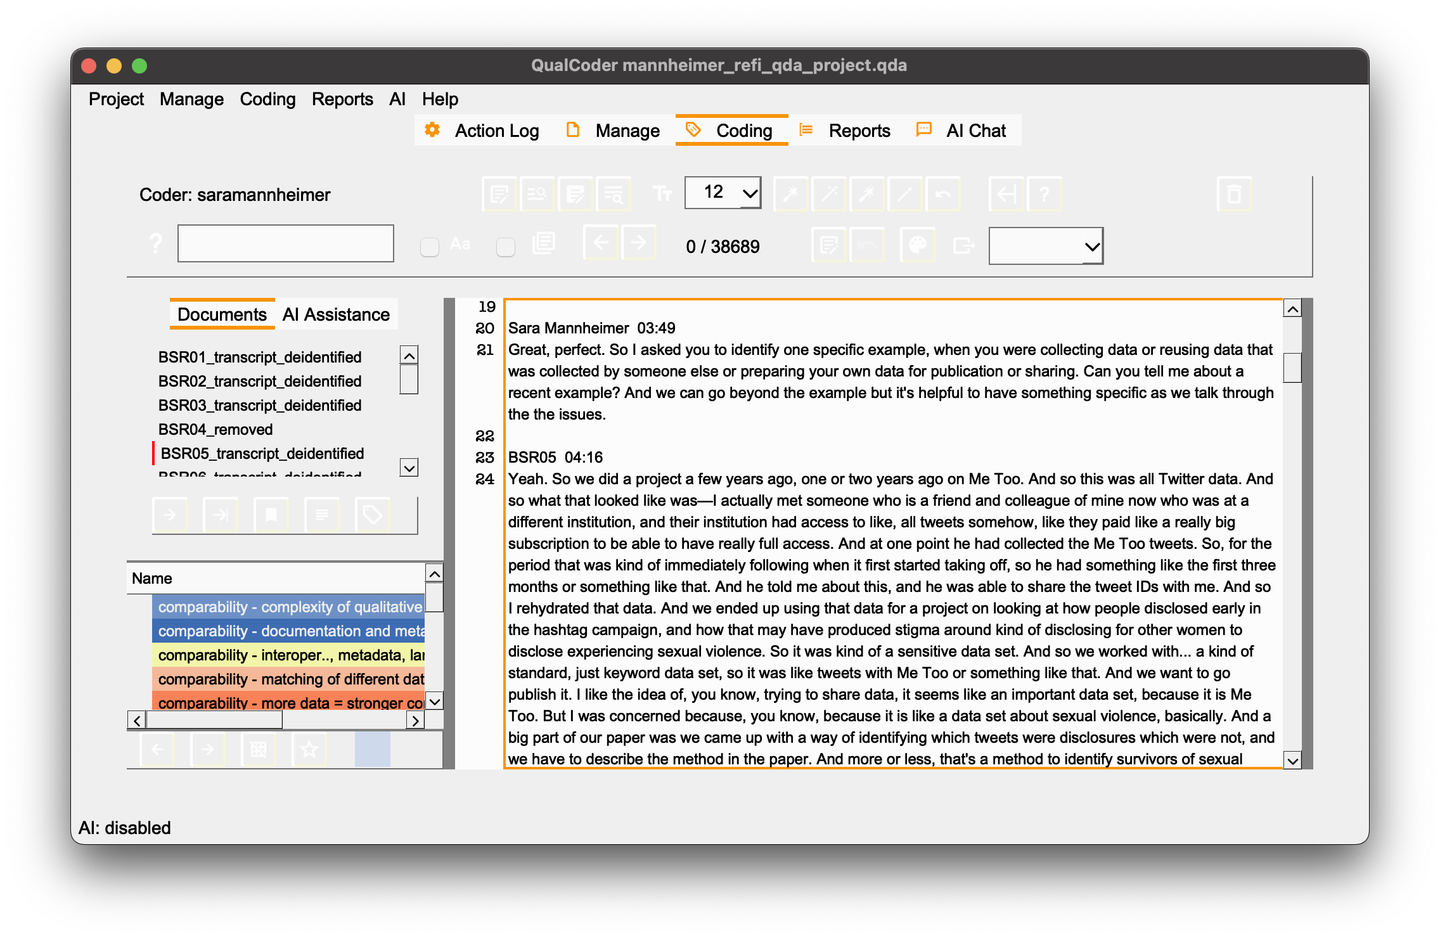Enable the Aa case-sensitive search checkbox
This screenshot has width=1440, height=938.
428,246
